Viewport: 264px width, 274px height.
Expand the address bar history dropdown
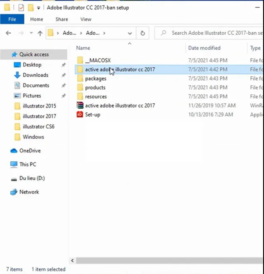click(130, 33)
